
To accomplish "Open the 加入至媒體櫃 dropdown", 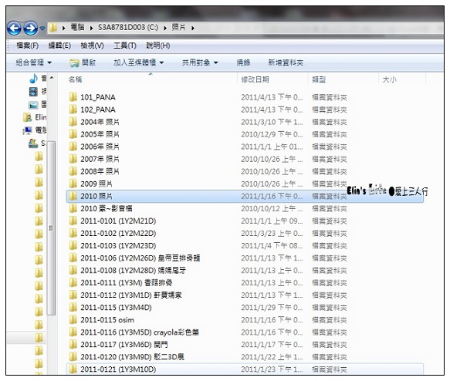I will coord(139,62).
